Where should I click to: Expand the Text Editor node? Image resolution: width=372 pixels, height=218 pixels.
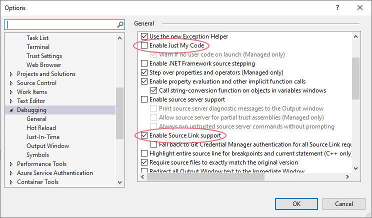pyautogui.click(x=11, y=101)
